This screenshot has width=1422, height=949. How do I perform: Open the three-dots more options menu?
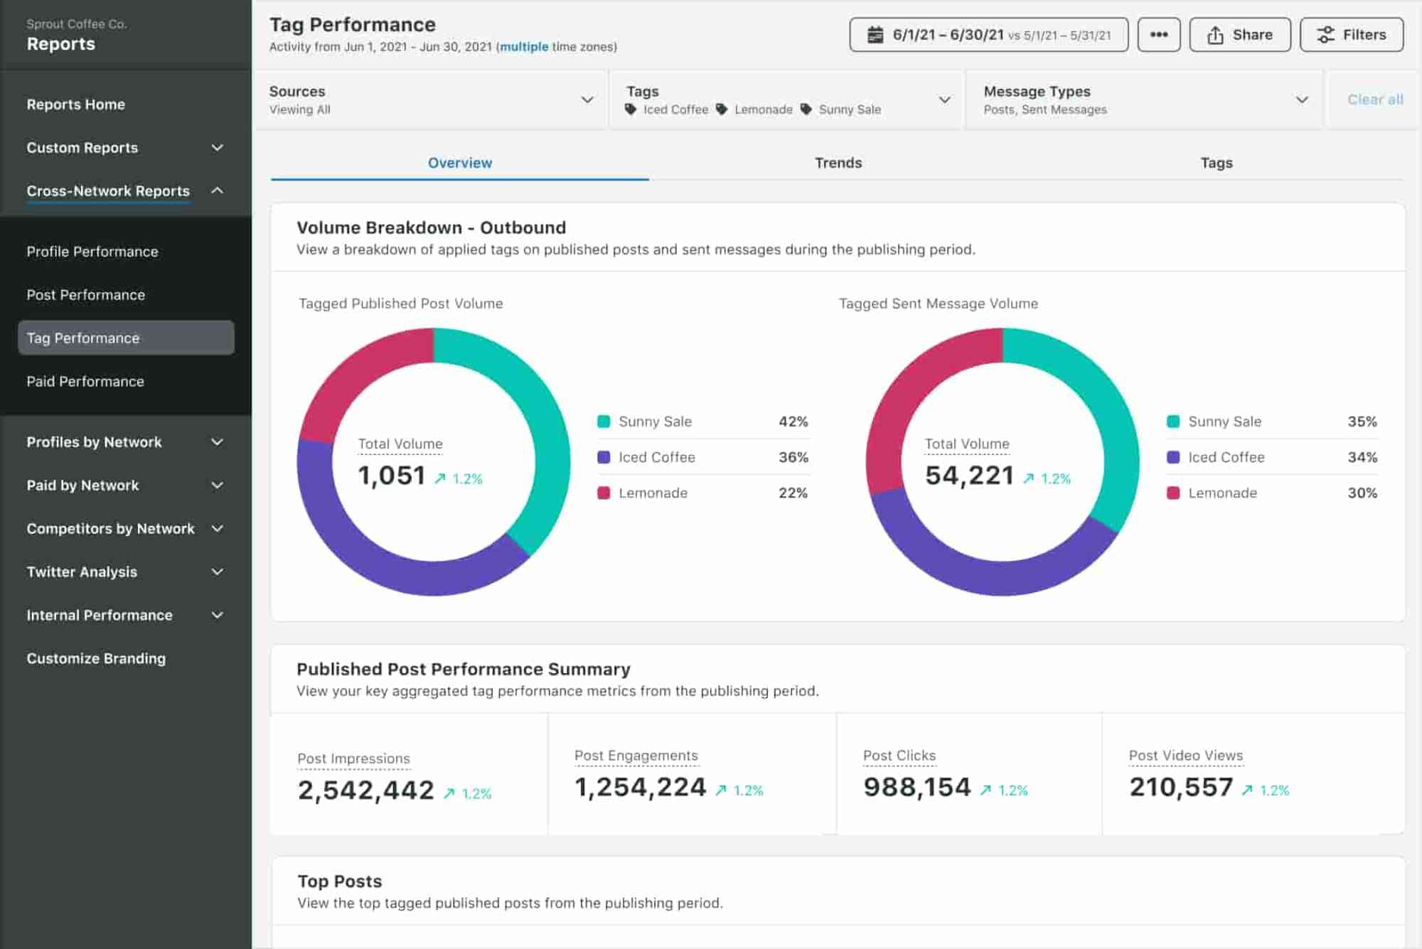point(1158,35)
